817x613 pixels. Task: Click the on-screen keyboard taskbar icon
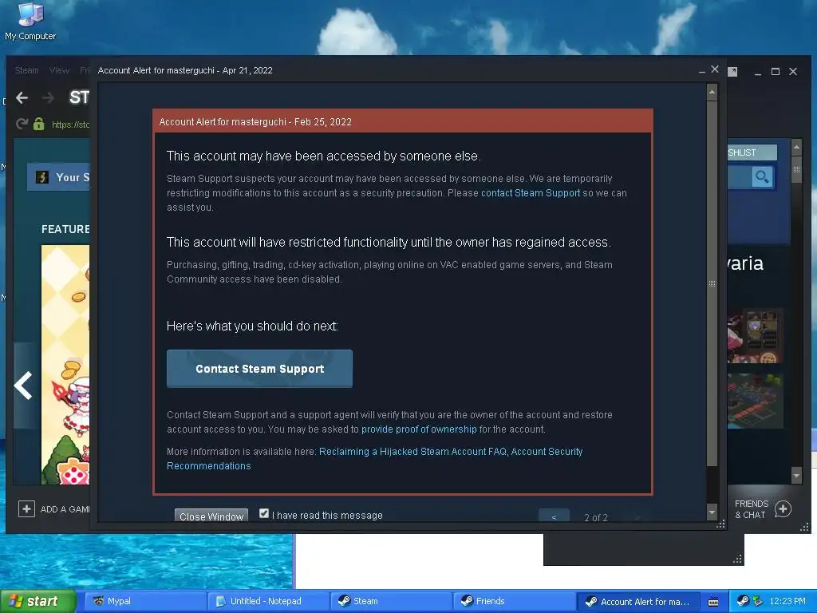pos(713,602)
